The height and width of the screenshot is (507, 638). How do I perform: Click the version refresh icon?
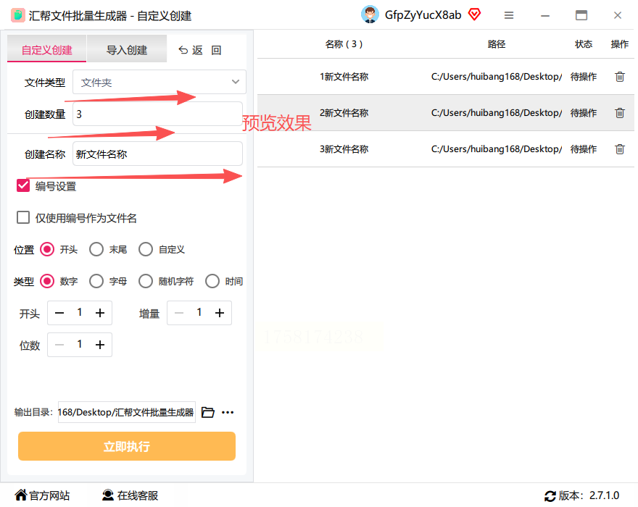[550, 495]
